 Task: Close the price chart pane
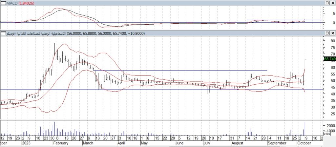[x=333, y=34]
